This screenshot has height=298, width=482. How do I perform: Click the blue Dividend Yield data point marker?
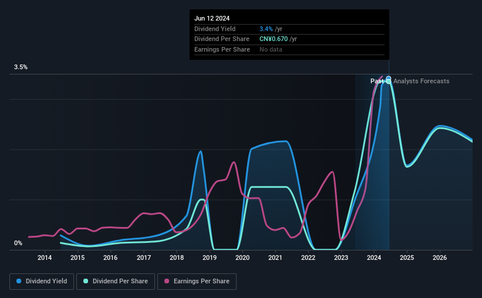(x=389, y=79)
